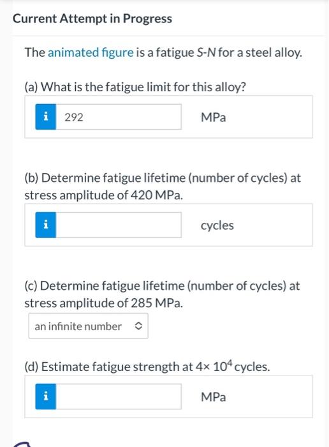329x447 pixels.
Task: Click the partial handwritten mark at bottom left
Action: (22, 444)
